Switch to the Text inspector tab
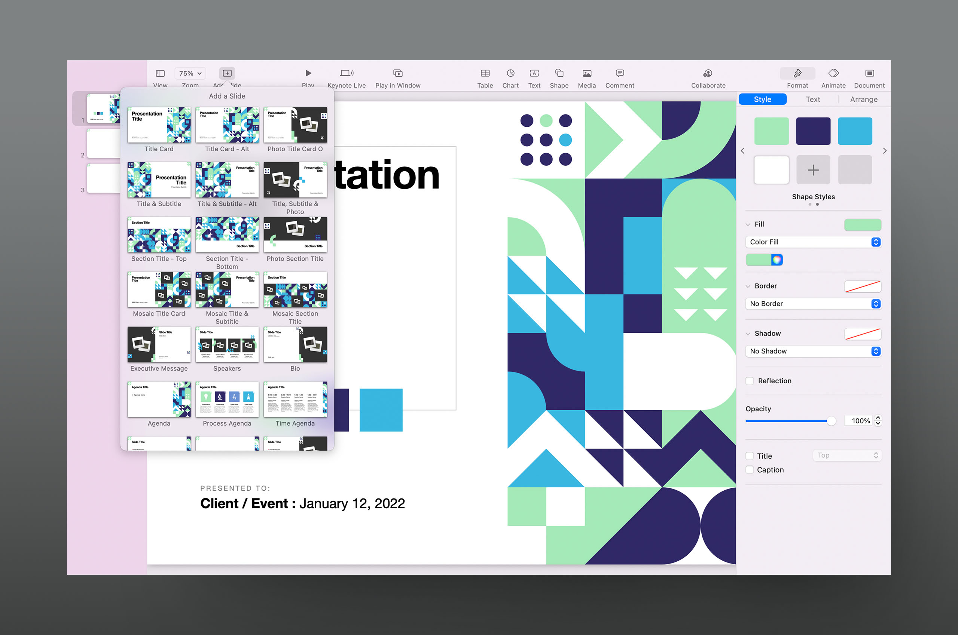958x635 pixels. pos(812,99)
